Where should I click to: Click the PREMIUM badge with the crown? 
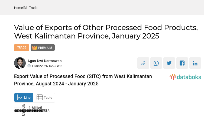click(43, 48)
